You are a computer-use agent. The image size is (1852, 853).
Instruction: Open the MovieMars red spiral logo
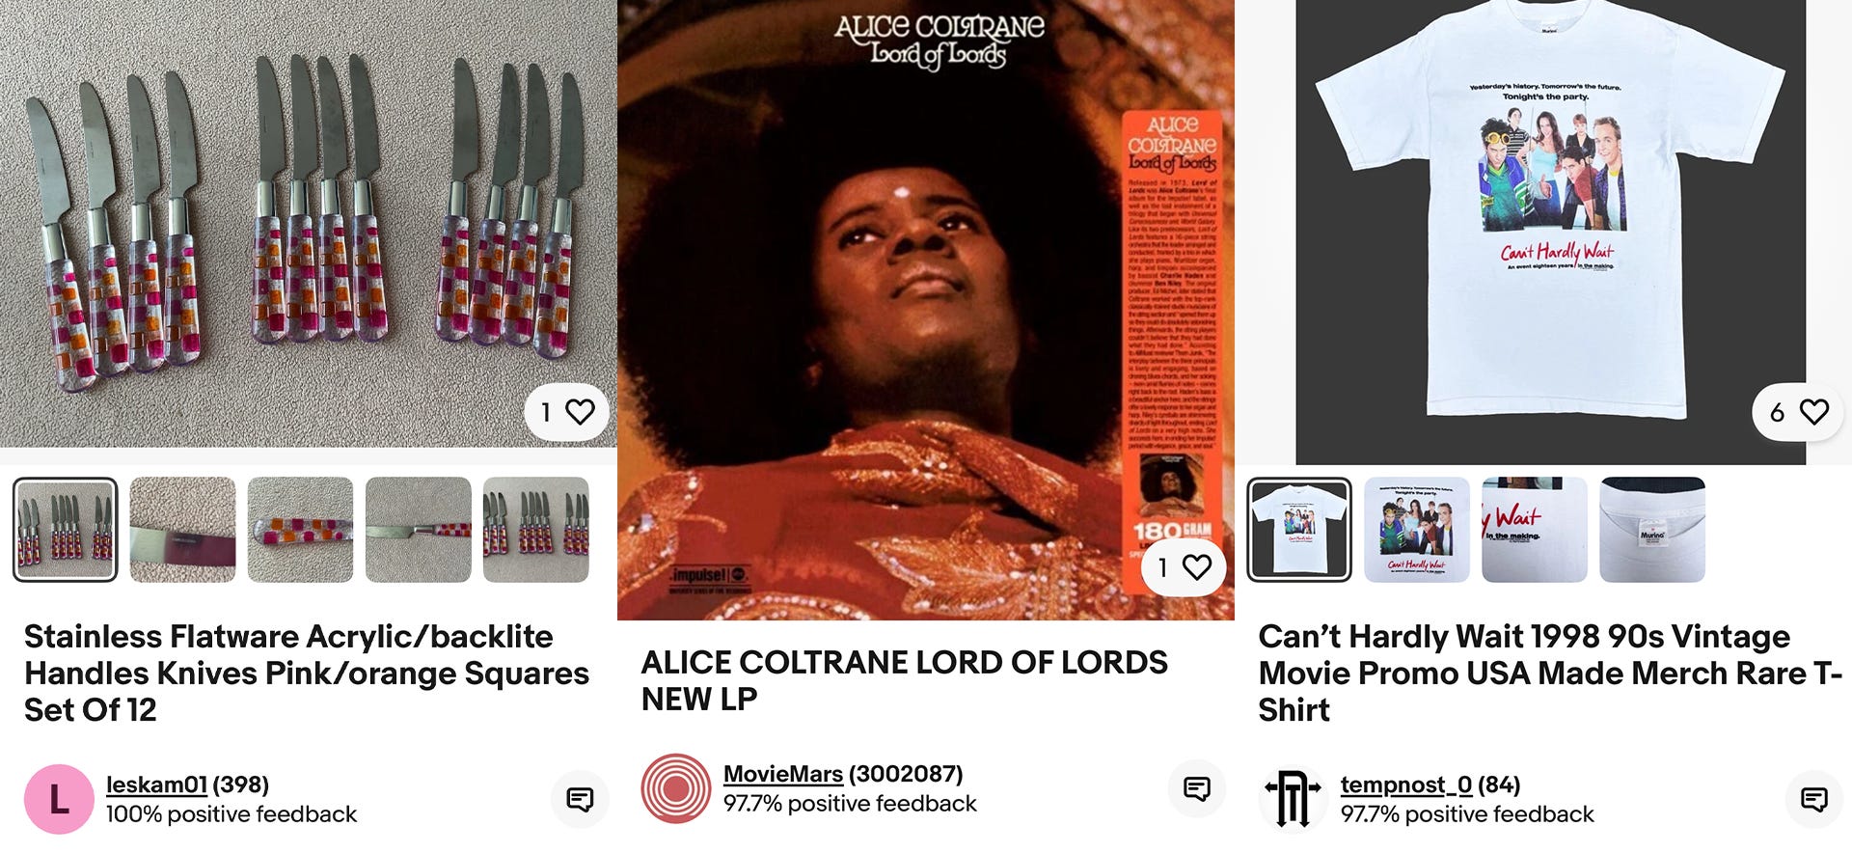(676, 788)
